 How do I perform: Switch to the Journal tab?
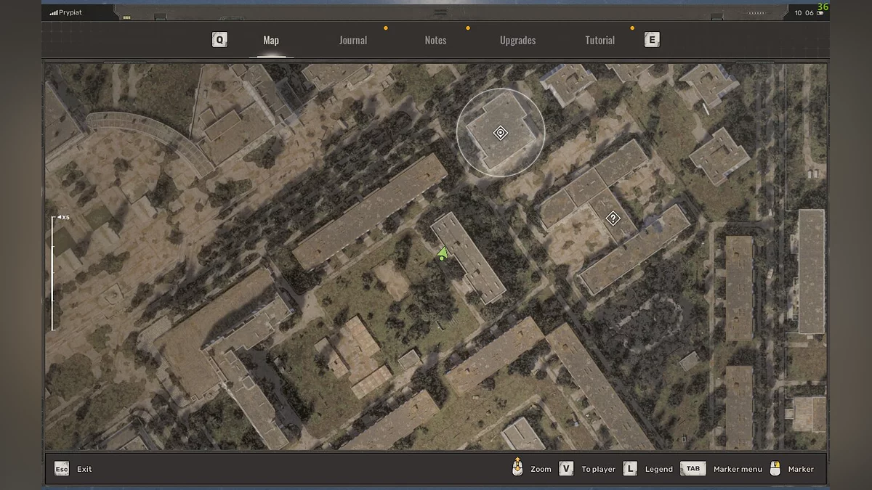[353, 41]
